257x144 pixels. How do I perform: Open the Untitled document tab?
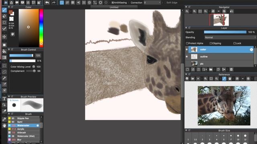coord(114,7)
